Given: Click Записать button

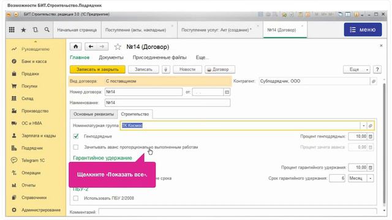Looking at the screenshot, I should point(143,69).
